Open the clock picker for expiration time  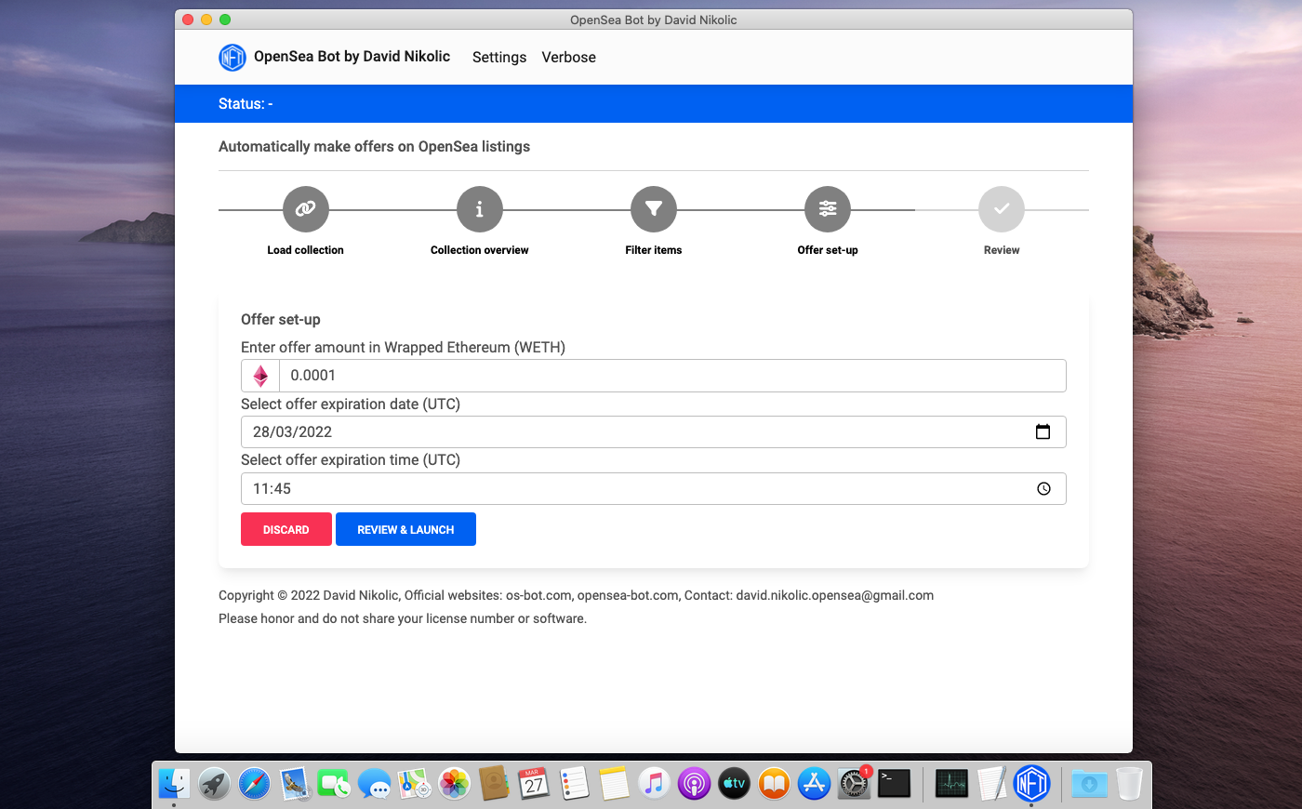tap(1043, 489)
